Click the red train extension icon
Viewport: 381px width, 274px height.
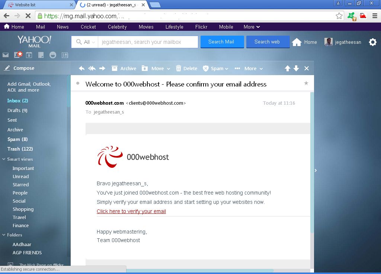pyautogui.click(x=363, y=16)
